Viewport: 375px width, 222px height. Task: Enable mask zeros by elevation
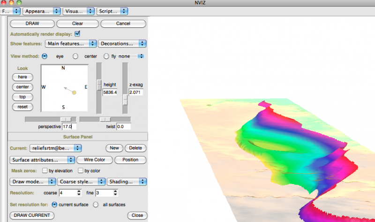coord(45,171)
